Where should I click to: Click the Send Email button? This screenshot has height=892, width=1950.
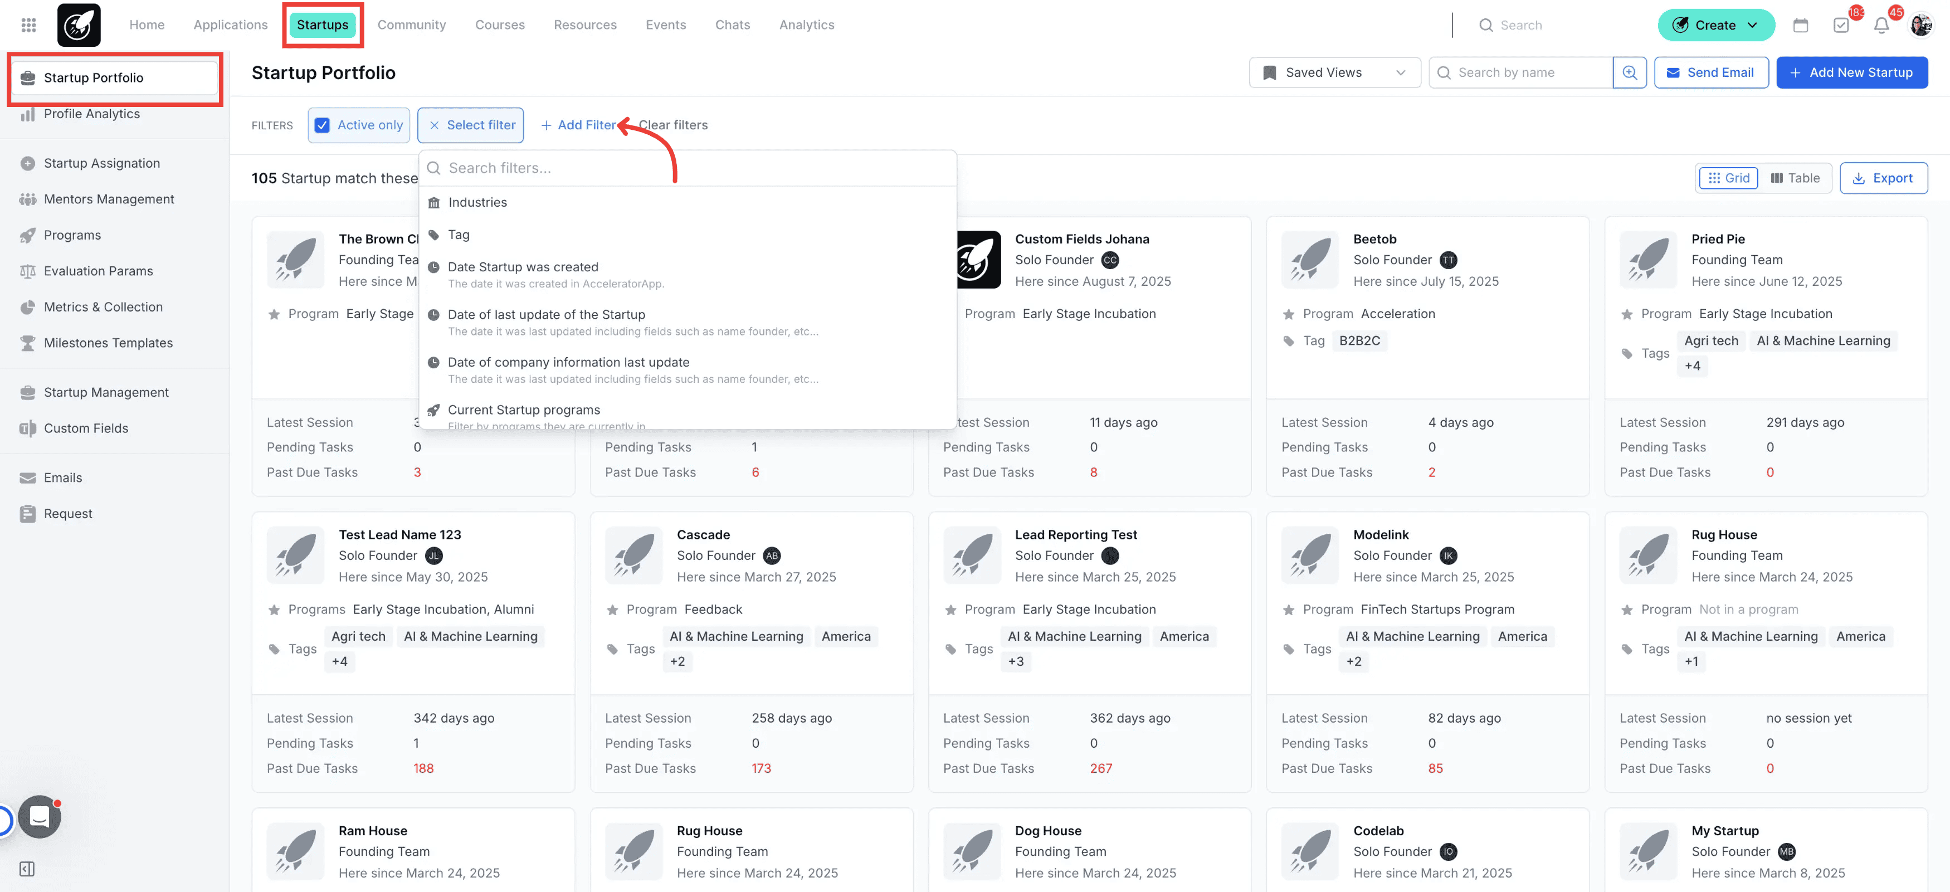point(1711,72)
